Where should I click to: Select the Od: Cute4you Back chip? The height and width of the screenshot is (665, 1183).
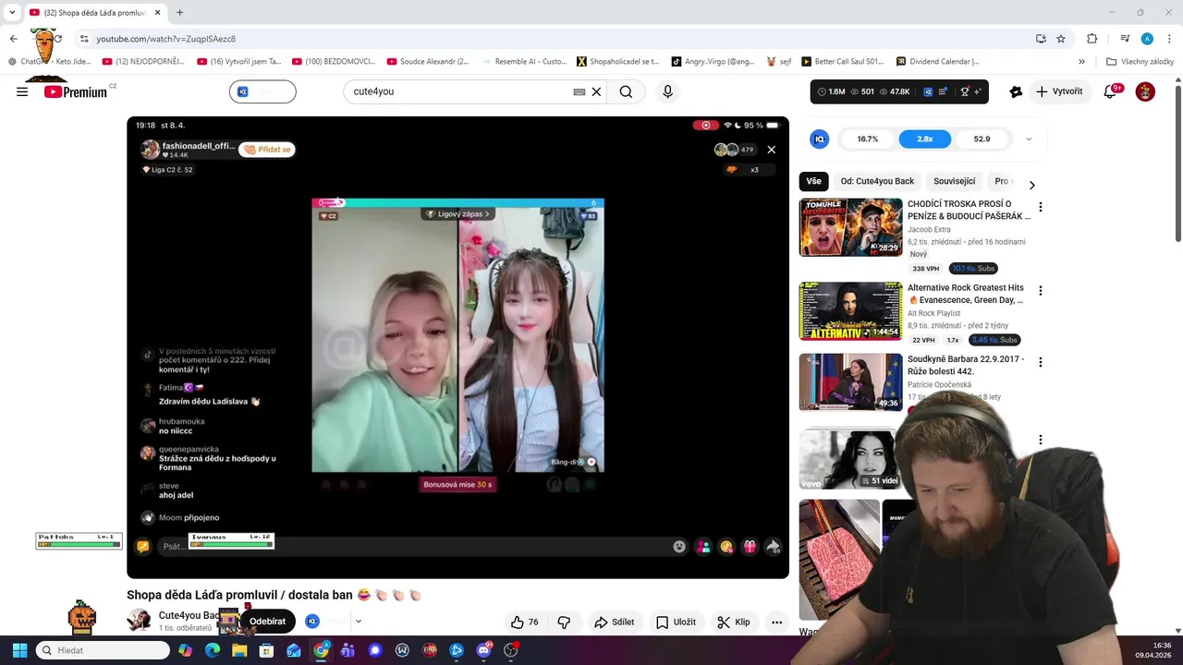click(x=877, y=181)
